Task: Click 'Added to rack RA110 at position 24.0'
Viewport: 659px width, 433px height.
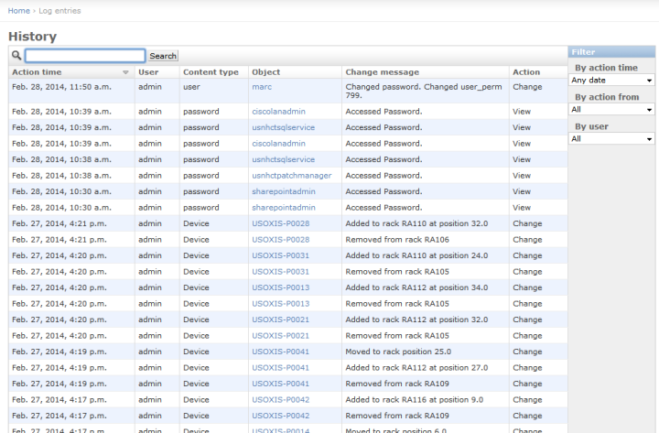Action: tap(416, 255)
